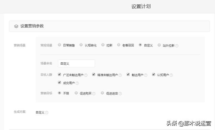The image size is (215, 130).
Task: Click the 设置计划 page title
Action: coord(141,6)
